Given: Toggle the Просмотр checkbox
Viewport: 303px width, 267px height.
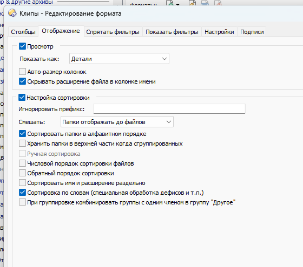Looking at the screenshot, I should pyautogui.click(x=22, y=46).
